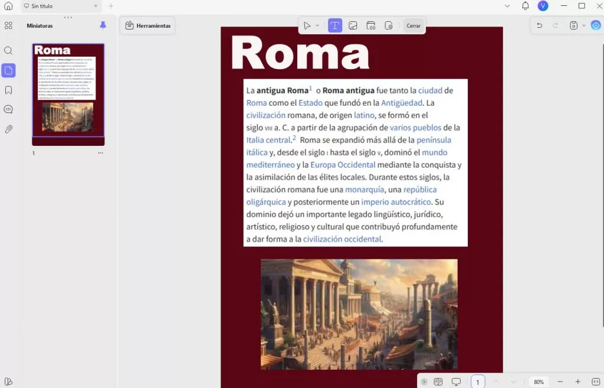Open the Herramientas tools menu

coord(148,25)
